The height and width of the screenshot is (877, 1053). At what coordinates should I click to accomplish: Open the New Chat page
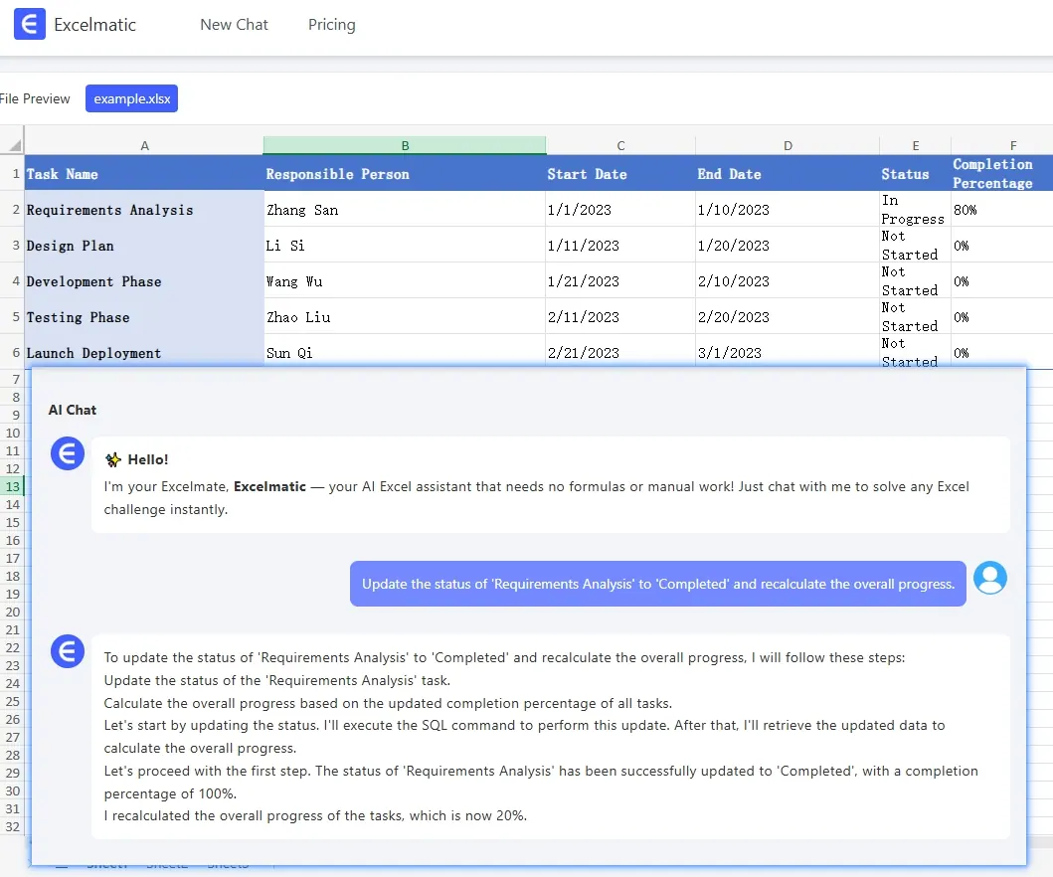click(234, 25)
